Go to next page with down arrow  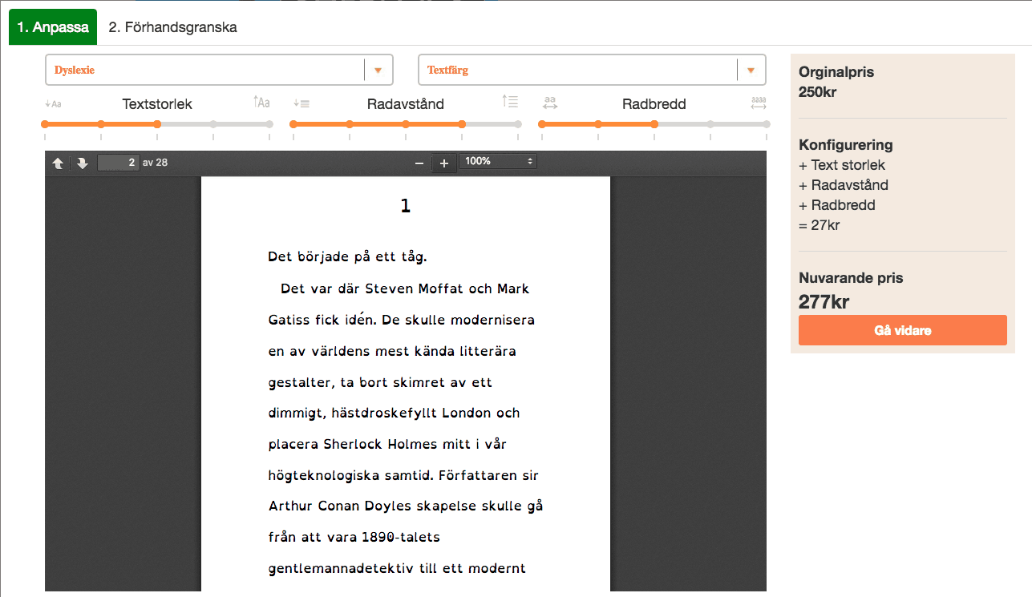click(x=83, y=163)
